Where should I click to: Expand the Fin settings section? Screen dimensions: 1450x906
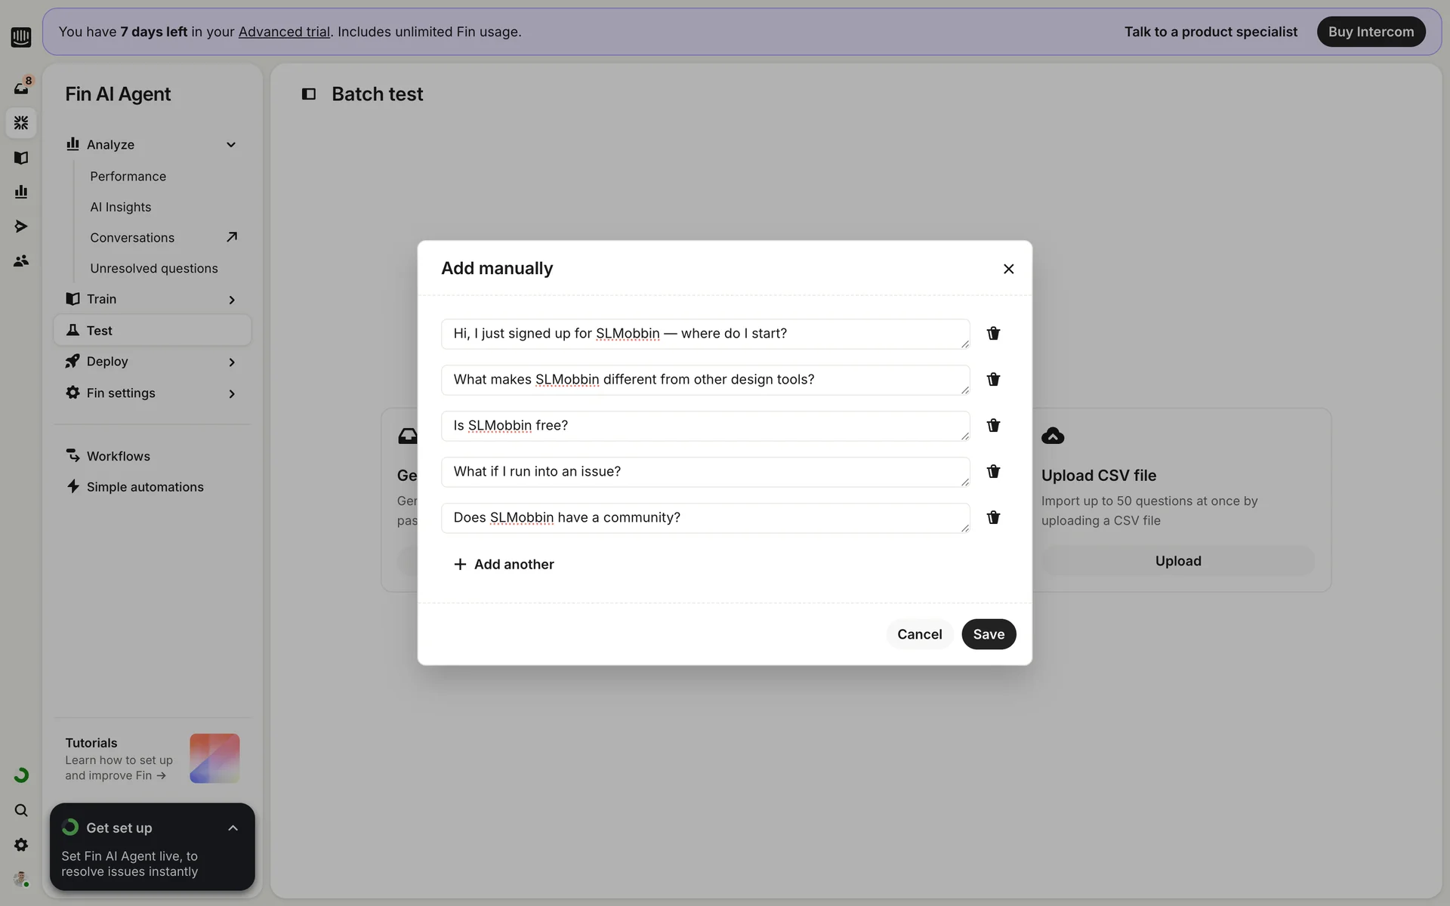pyautogui.click(x=231, y=393)
